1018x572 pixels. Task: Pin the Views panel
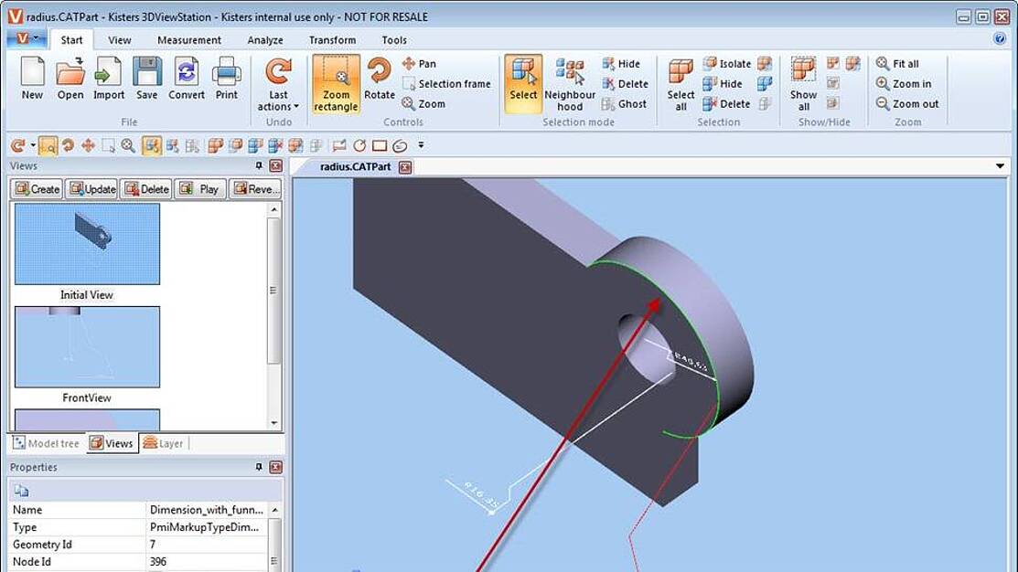click(x=259, y=166)
